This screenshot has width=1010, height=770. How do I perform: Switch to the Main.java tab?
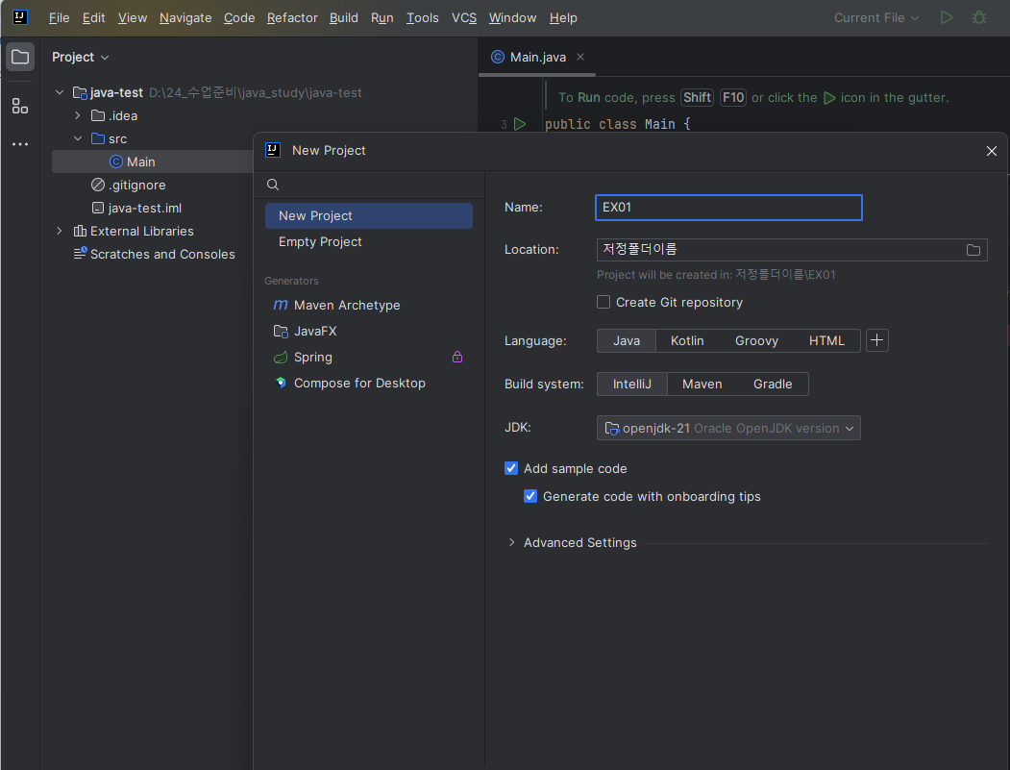pyautogui.click(x=537, y=57)
